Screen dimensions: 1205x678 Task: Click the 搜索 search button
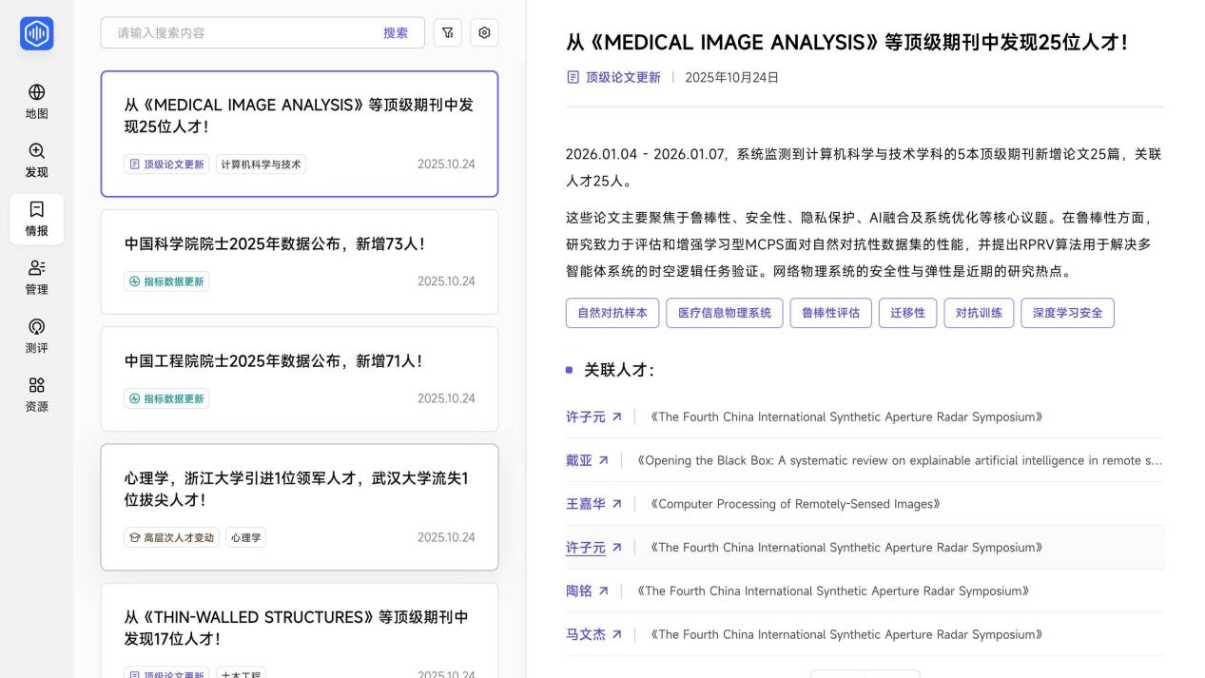pos(396,32)
